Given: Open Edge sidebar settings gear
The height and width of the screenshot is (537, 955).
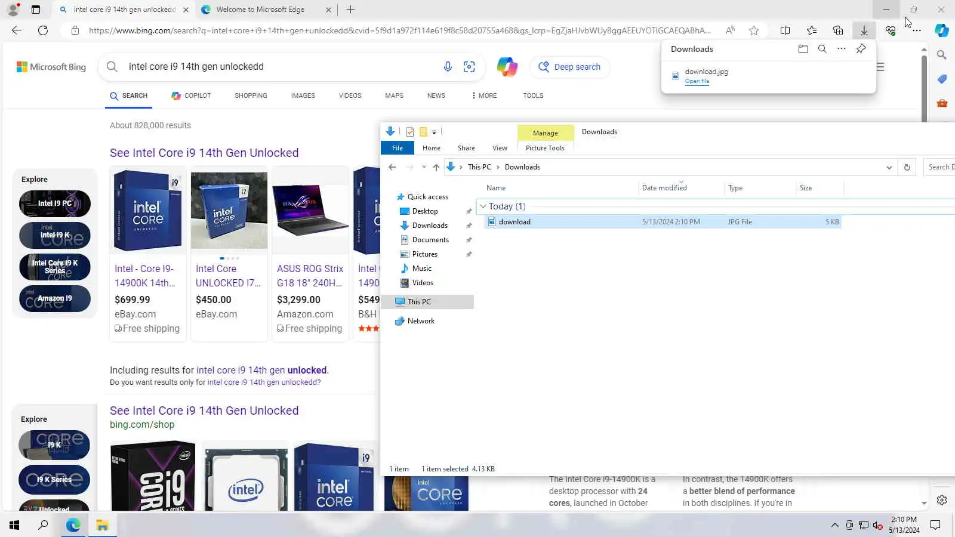Looking at the screenshot, I should (942, 500).
